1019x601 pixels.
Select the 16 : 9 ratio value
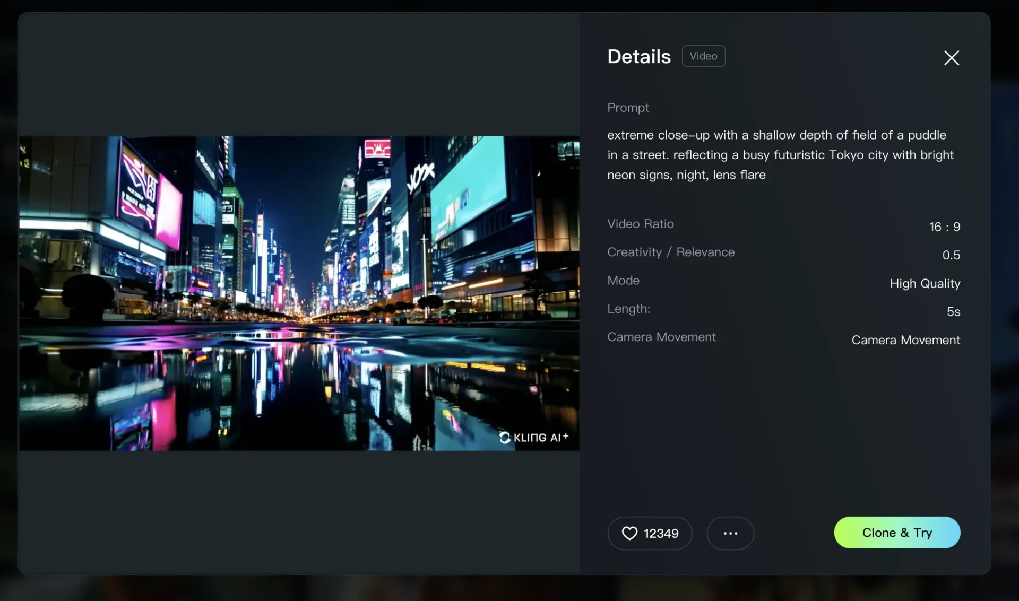click(x=944, y=227)
